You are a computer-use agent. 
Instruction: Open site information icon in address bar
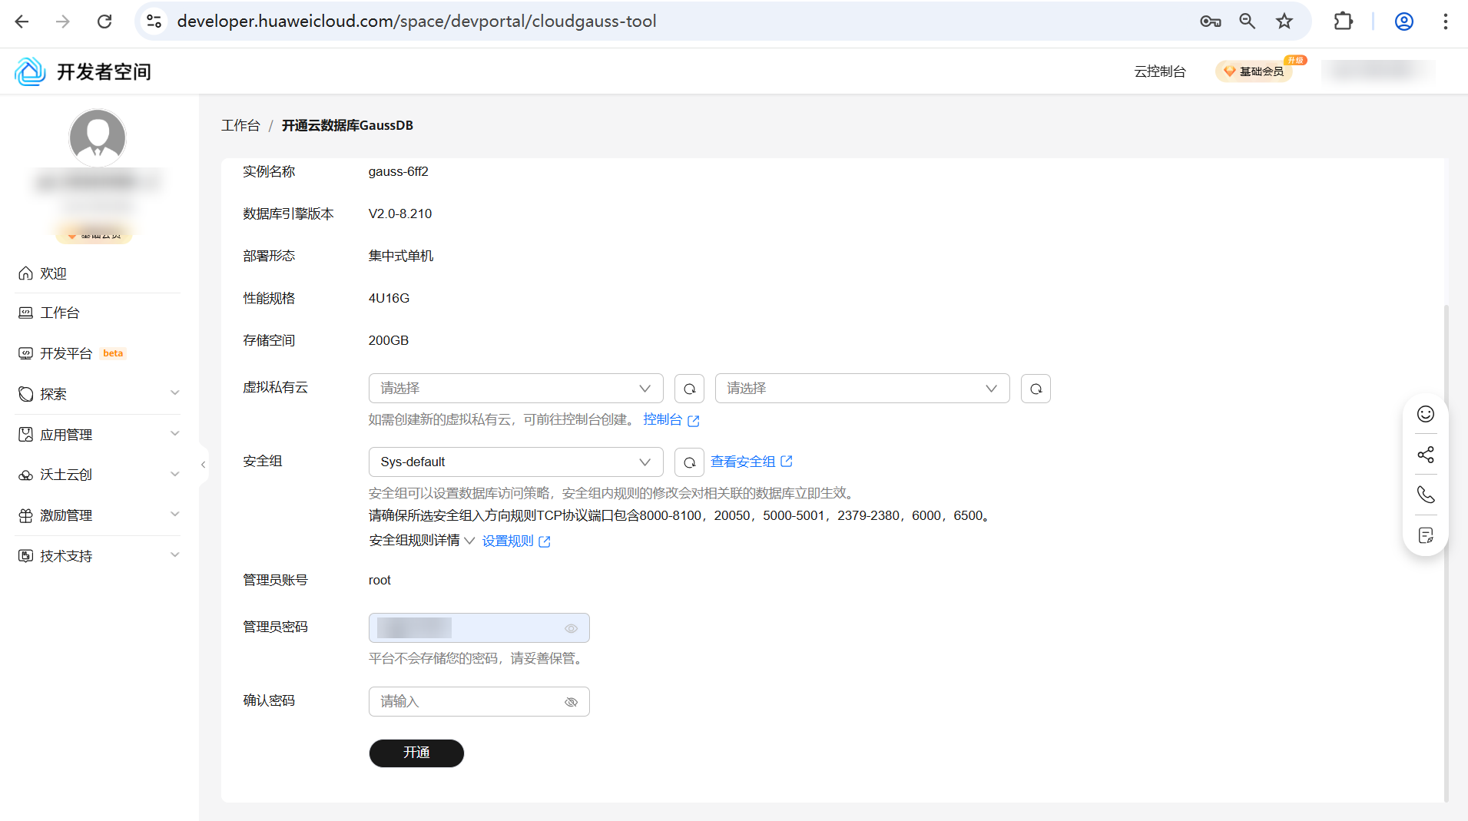[154, 22]
